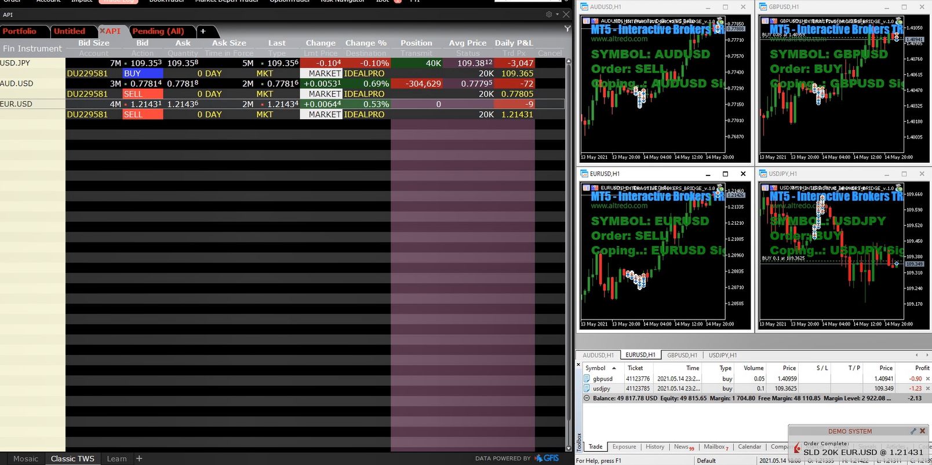Open the wrench in DEMO SYSTEM popup
The image size is (932, 465).
coord(913,431)
